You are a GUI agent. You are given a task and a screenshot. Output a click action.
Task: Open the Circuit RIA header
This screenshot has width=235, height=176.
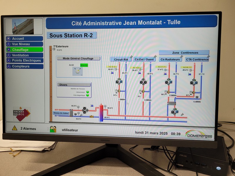[121, 60]
